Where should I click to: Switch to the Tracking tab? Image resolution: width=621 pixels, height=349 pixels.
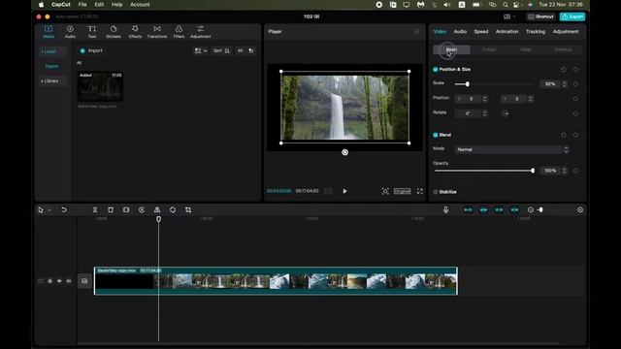click(x=536, y=32)
